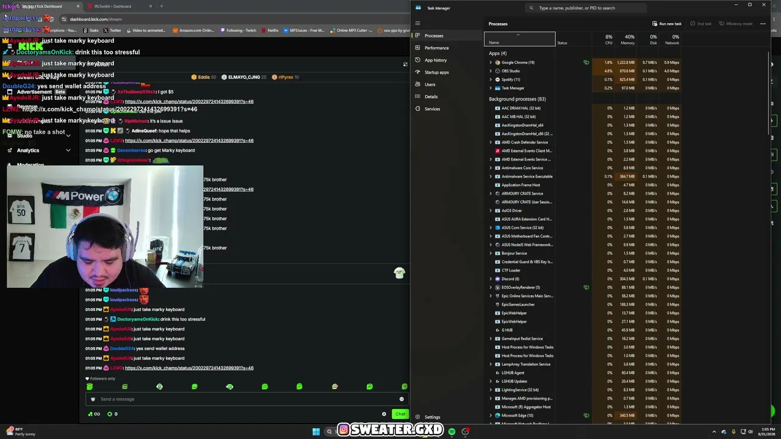Viewport: 781px width, 439px height.
Task: Expand the Task Manager process row
Action: (x=491, y=88)
